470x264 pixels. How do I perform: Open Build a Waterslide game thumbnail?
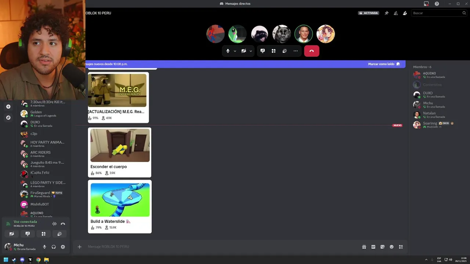(120, 200)
